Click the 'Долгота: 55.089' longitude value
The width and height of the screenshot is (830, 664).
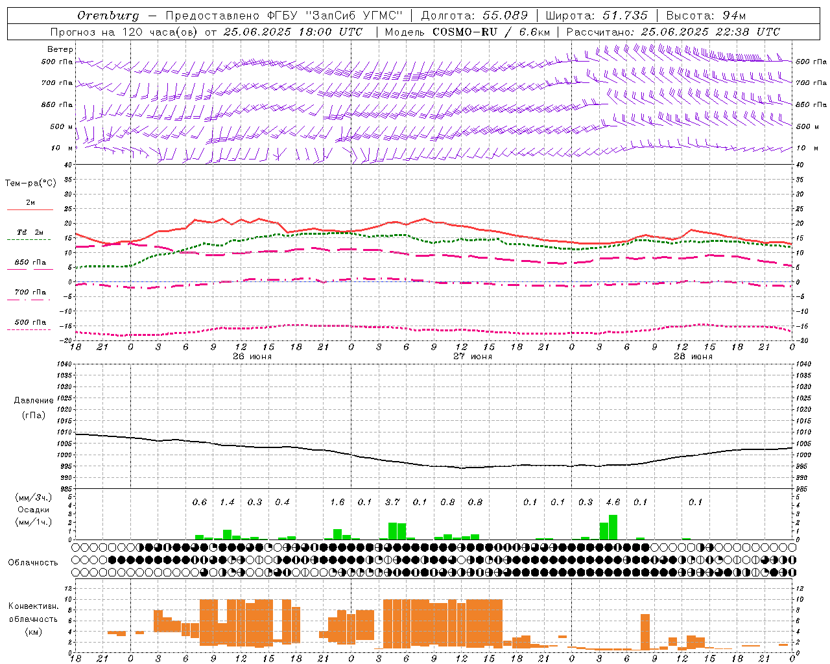[475, 16]
